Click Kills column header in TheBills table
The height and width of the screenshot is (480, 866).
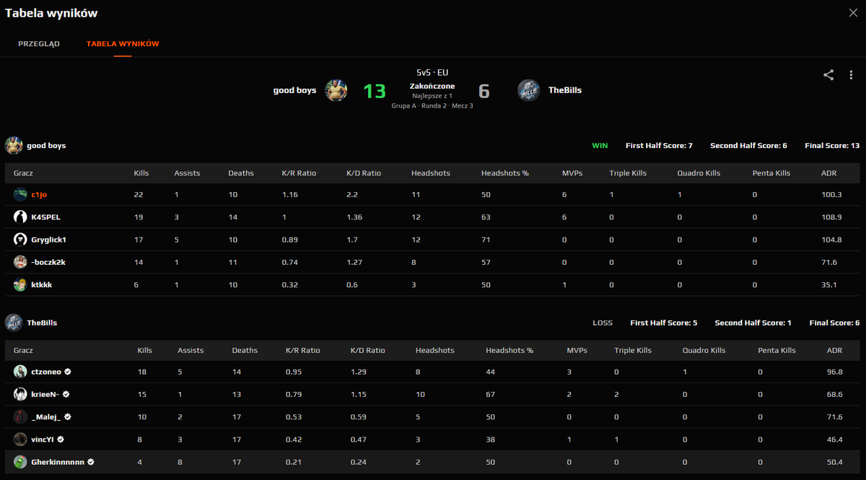pos(145,350)
